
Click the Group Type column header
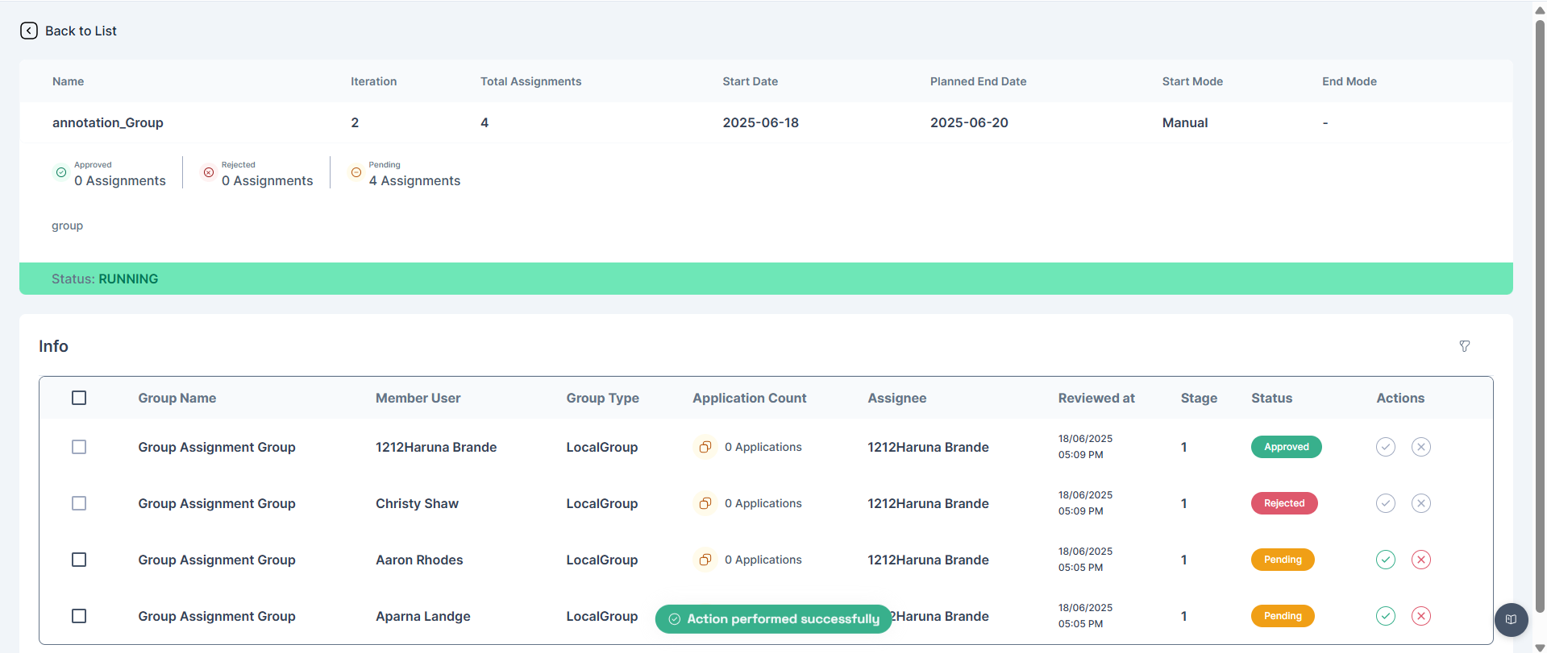click(602, 398)
